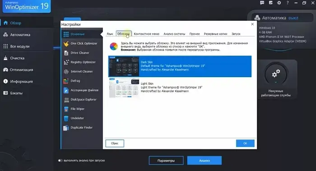Open the Оптимизация gauge icon
Viewport: 316px width, 171px height.
tap(5, 69)
